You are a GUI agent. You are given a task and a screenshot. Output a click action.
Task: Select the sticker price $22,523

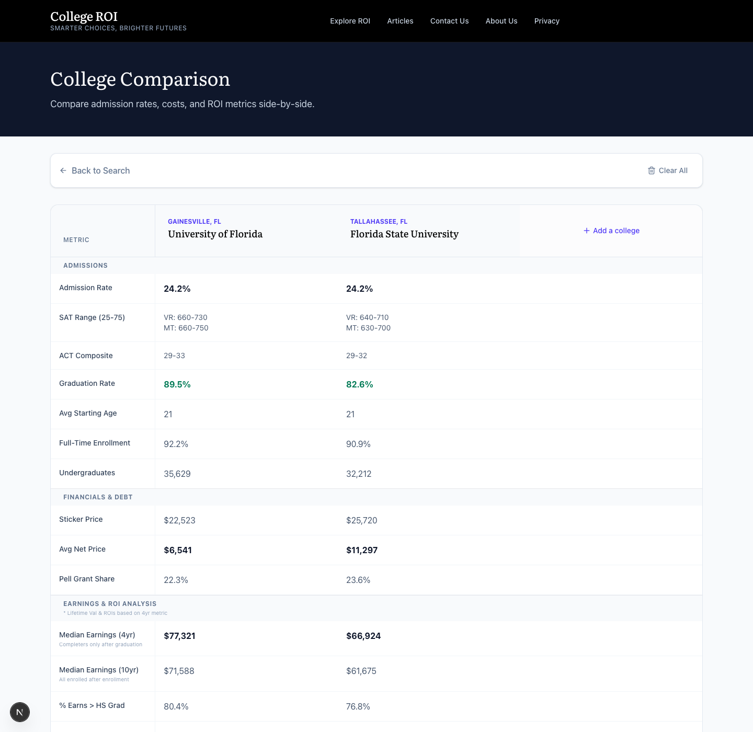click(179, 520)
